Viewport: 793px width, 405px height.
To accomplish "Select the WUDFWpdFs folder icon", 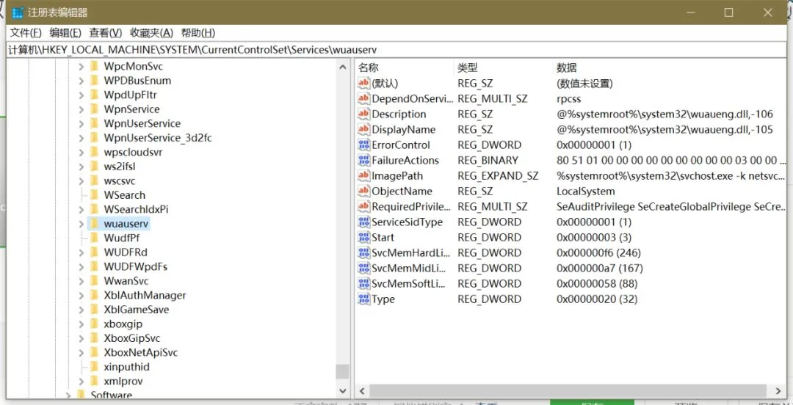I will tap(94, 266).
